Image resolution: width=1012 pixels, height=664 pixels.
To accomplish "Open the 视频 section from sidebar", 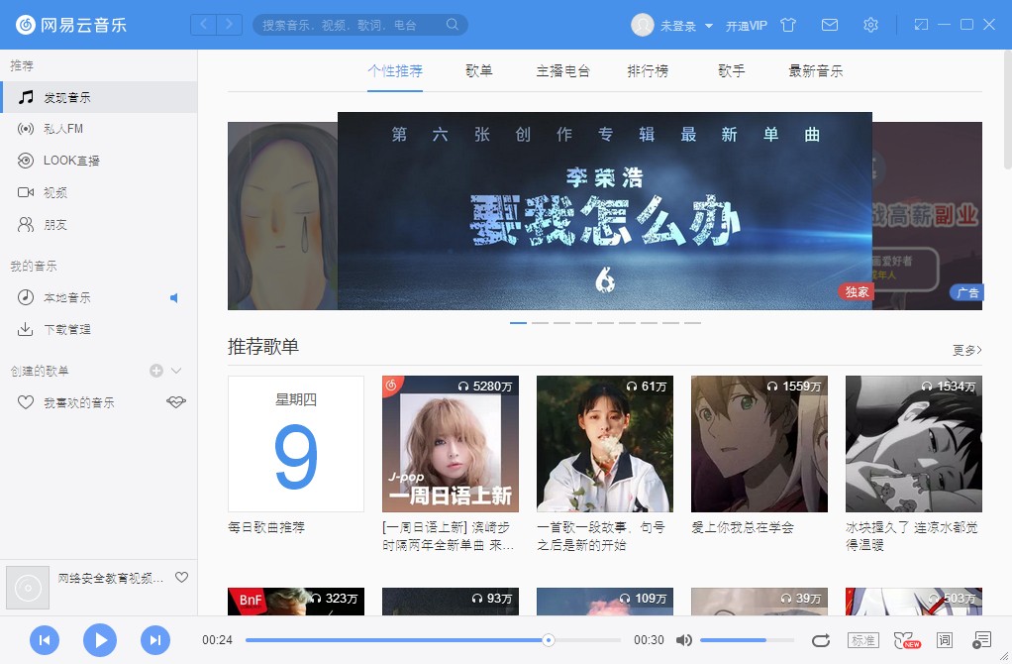I will 53,192.
